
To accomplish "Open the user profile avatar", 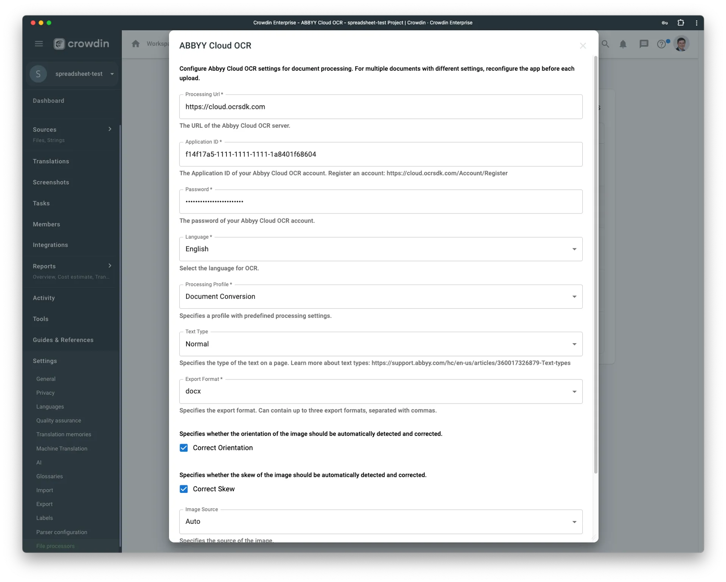I will (681, 44).
